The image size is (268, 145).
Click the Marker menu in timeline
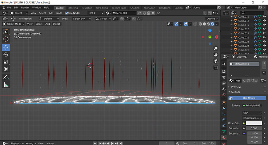pos(50,143)
